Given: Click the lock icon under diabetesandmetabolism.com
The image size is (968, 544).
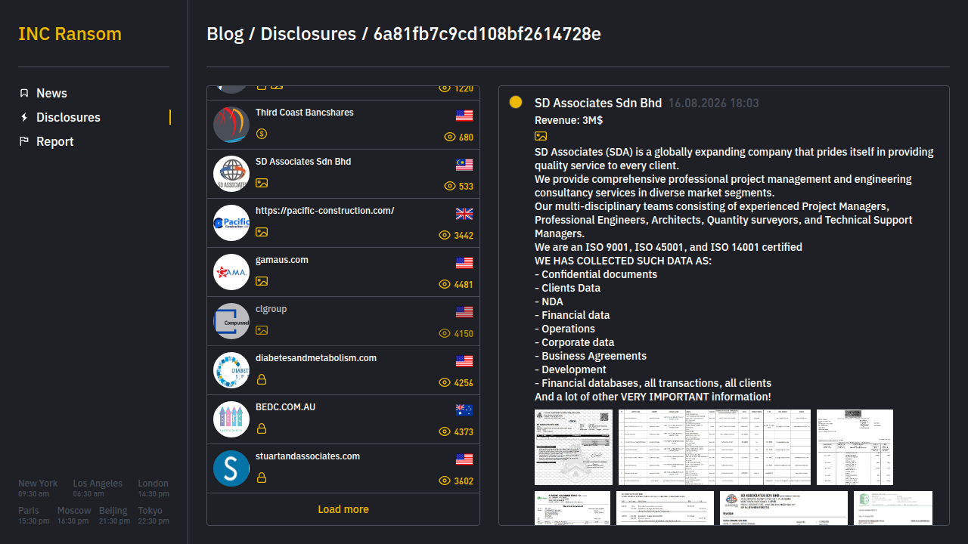Looking at the screenshot, I should pos(262,379).
